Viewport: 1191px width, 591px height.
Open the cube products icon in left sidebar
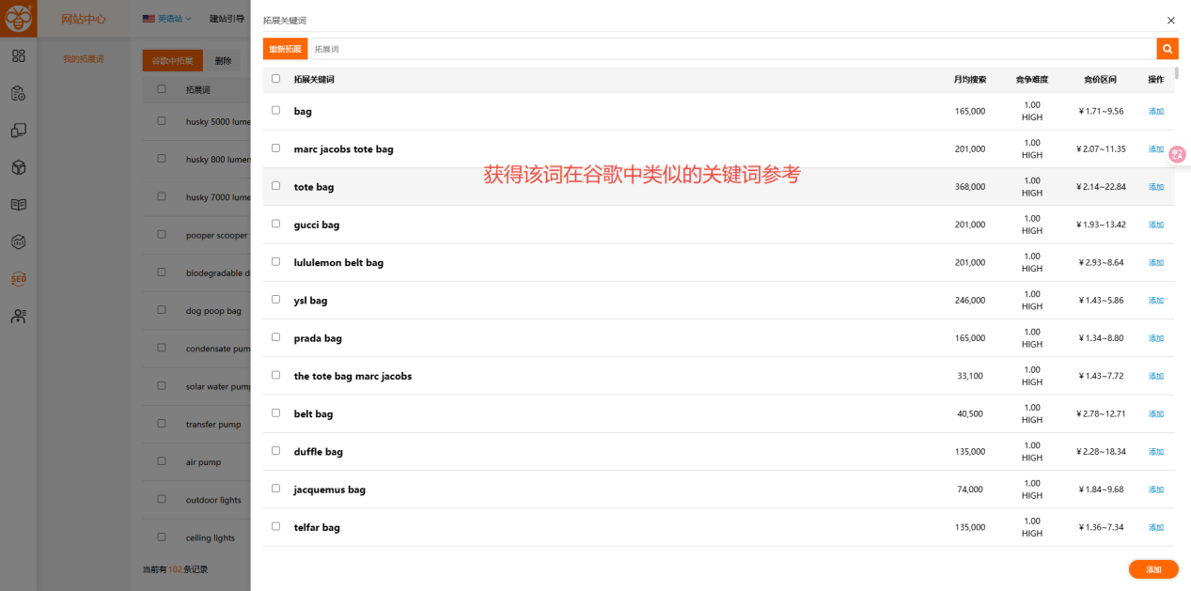(19, 167)
